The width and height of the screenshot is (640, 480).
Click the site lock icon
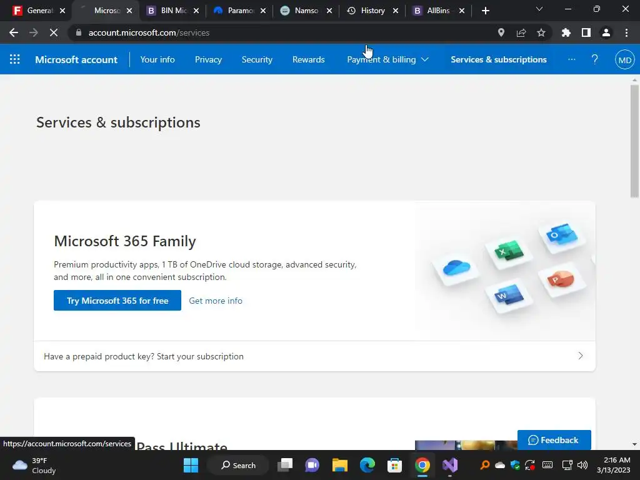tap(79, 32)
